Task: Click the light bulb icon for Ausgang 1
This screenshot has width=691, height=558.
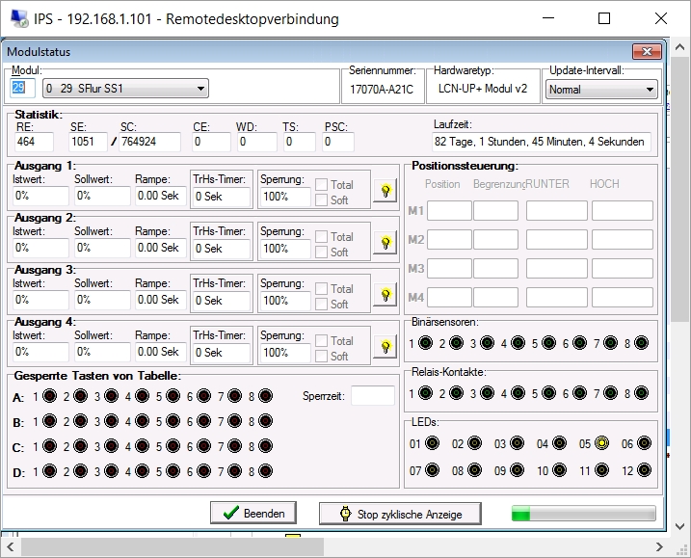Action: point(385,191)
